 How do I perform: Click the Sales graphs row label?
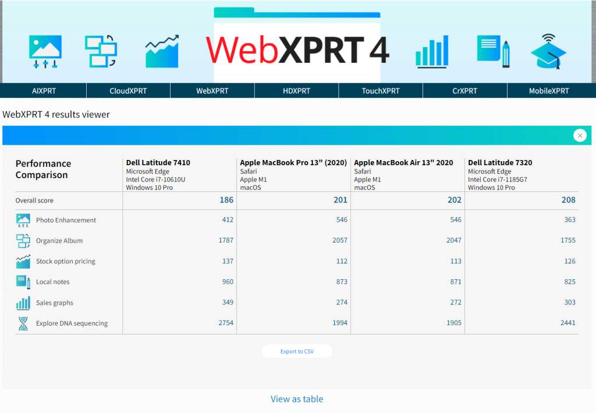point(55,303)
